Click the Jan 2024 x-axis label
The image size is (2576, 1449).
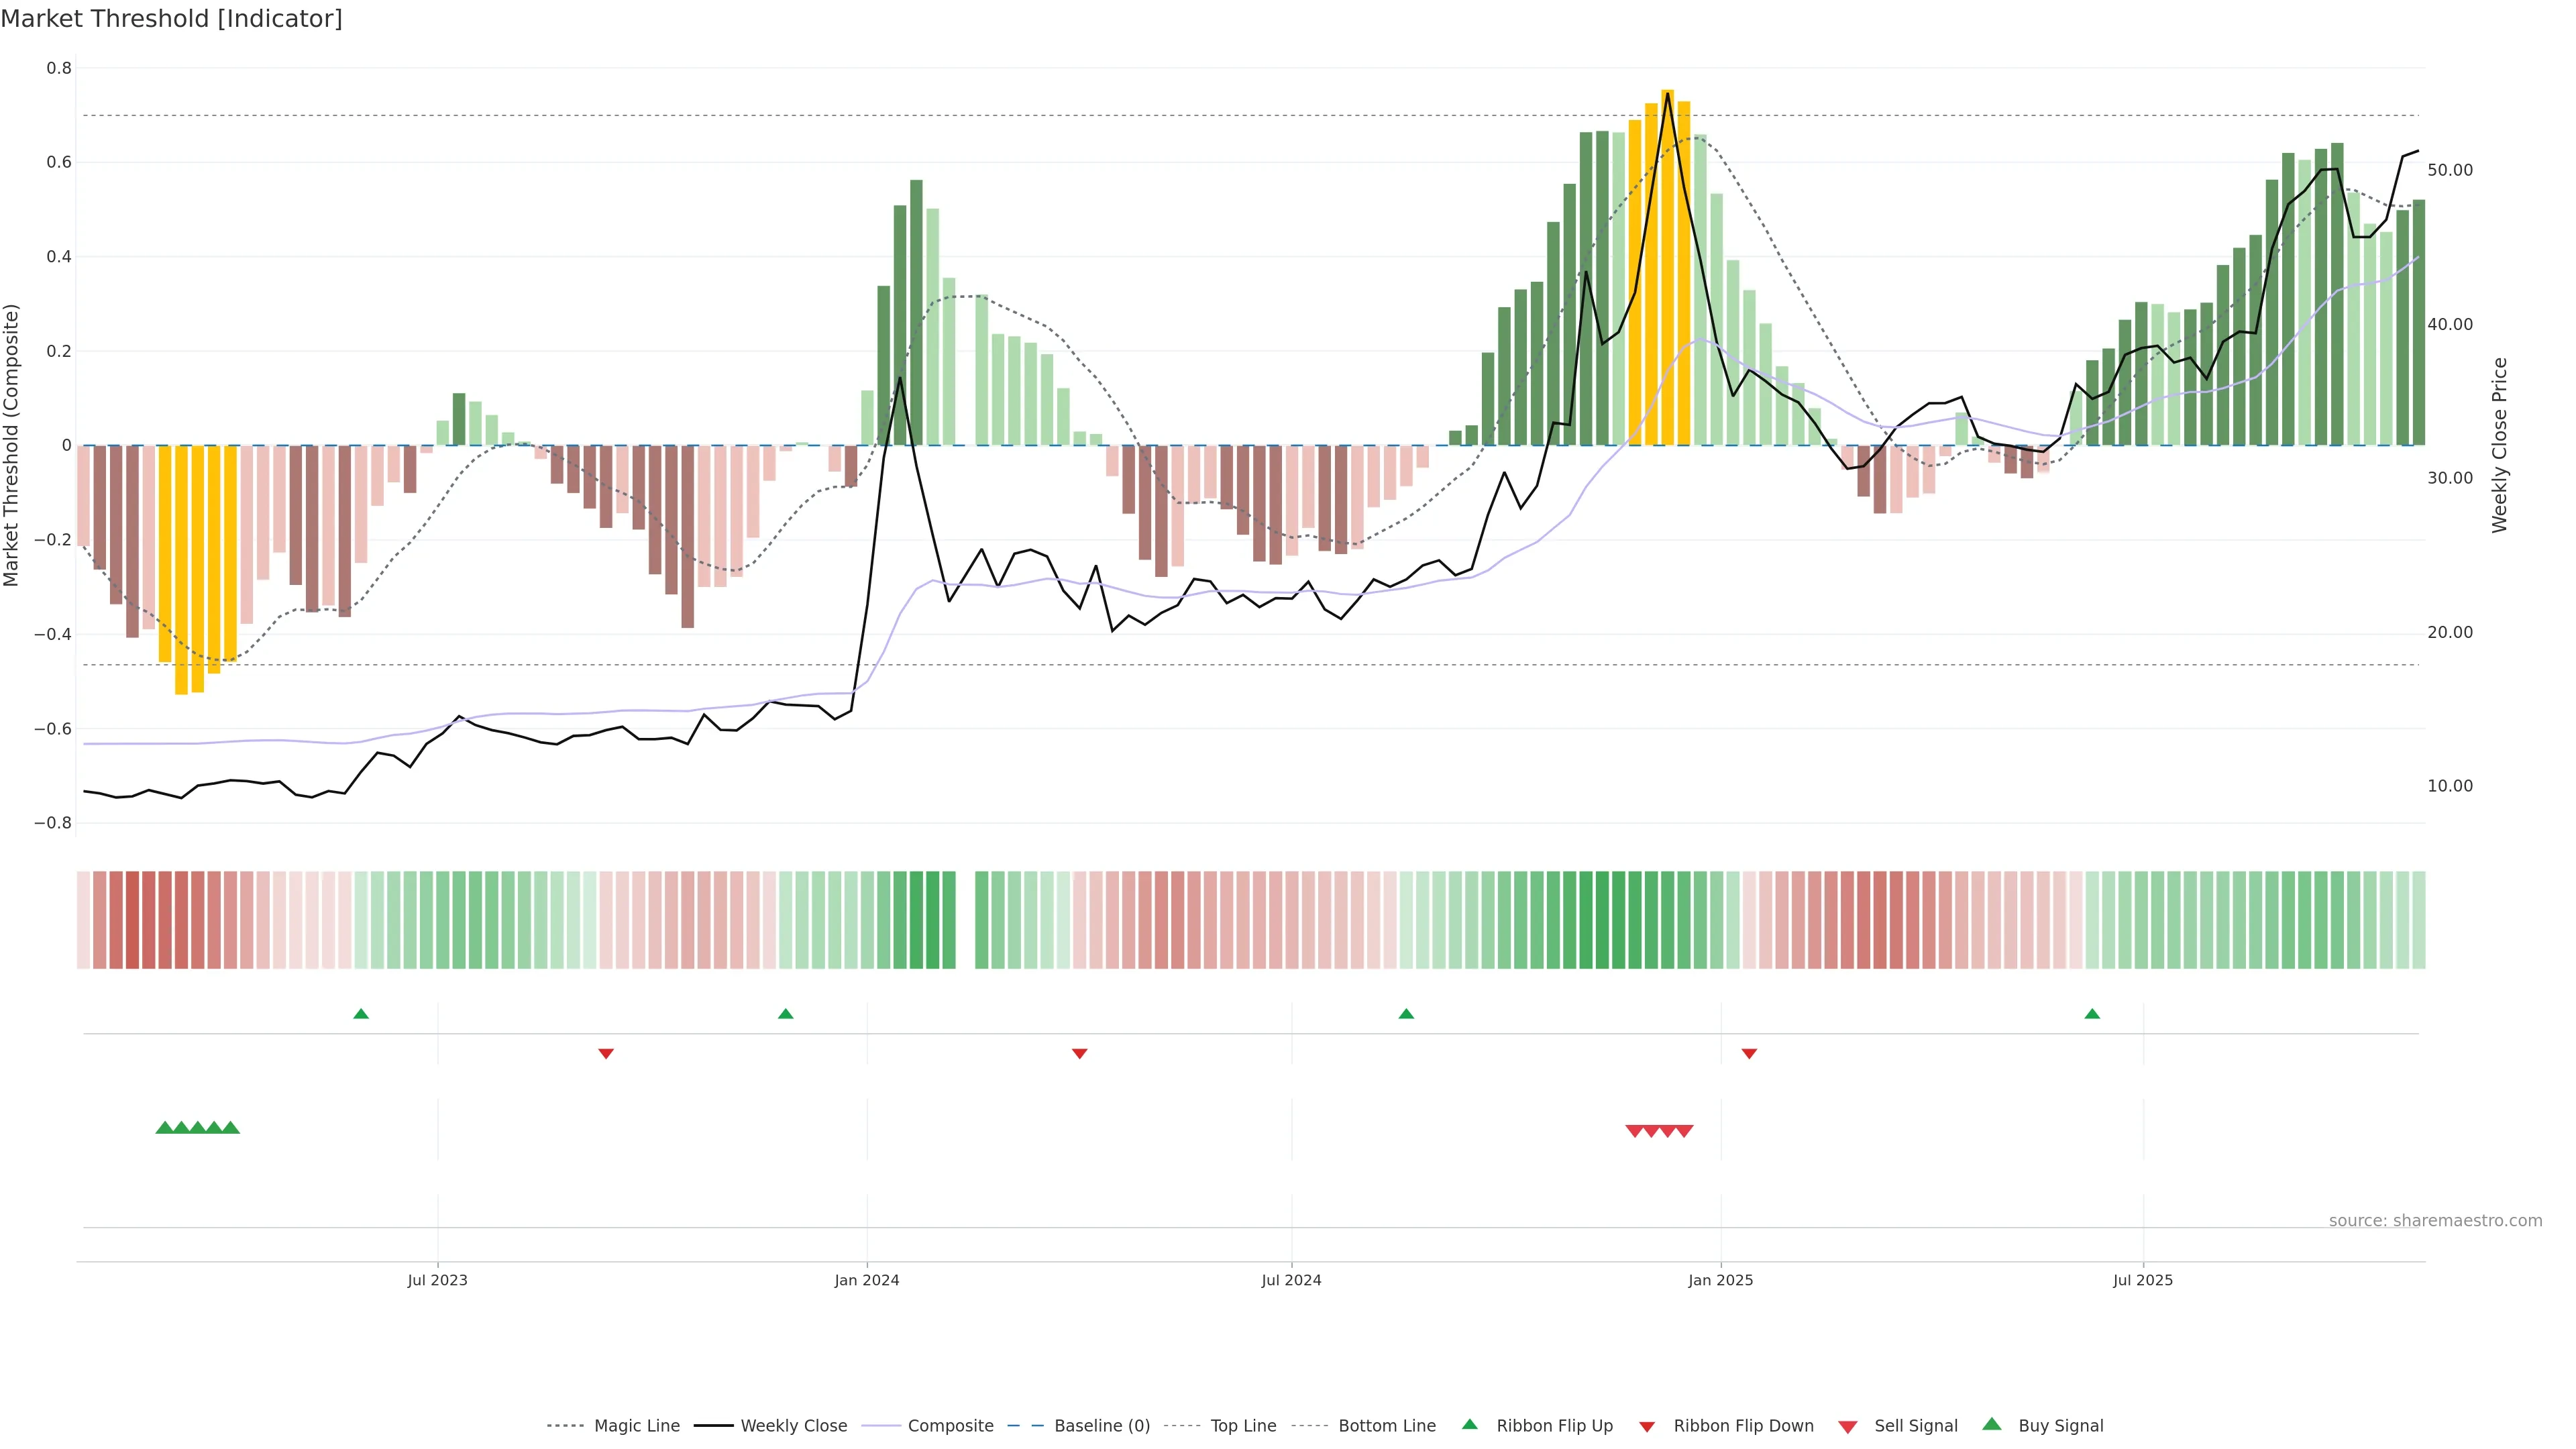coord(867,1280)
